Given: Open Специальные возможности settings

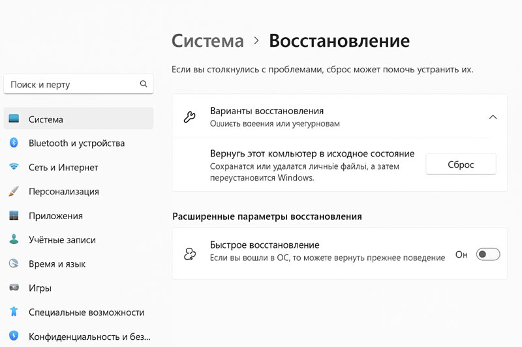Looking at the screenshot, I should [78, 312].
